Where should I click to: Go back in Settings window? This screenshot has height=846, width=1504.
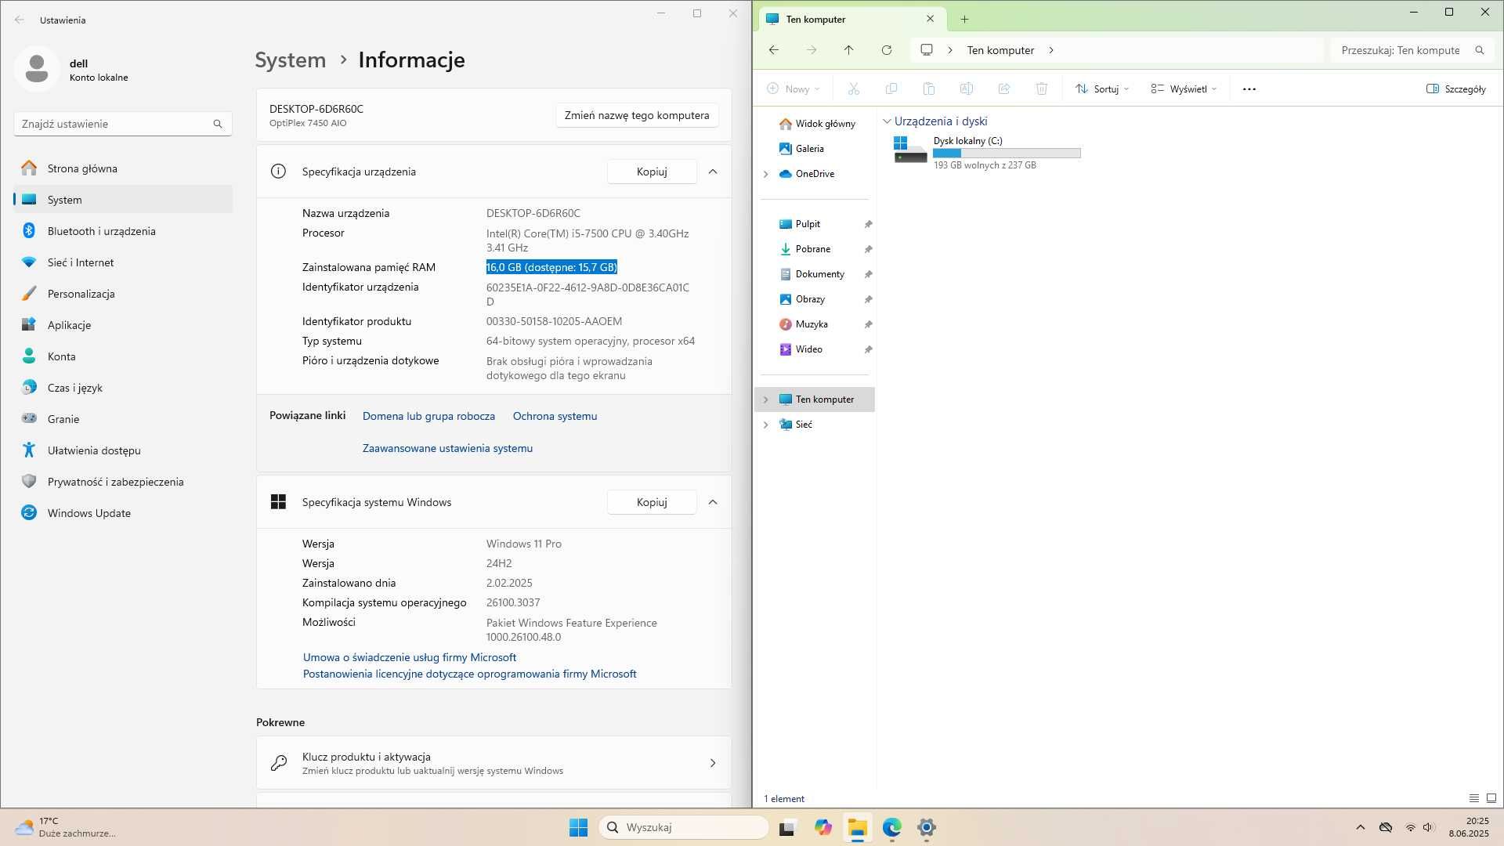(x=20, y=20)
